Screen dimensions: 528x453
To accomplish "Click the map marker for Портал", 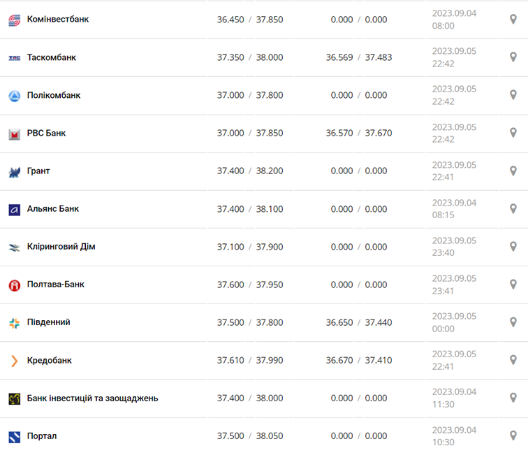I will pyautogui.click(x=513, y=436).
